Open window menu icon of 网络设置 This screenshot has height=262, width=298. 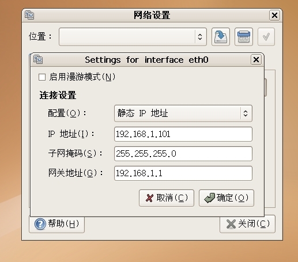[x=29, y=15]
